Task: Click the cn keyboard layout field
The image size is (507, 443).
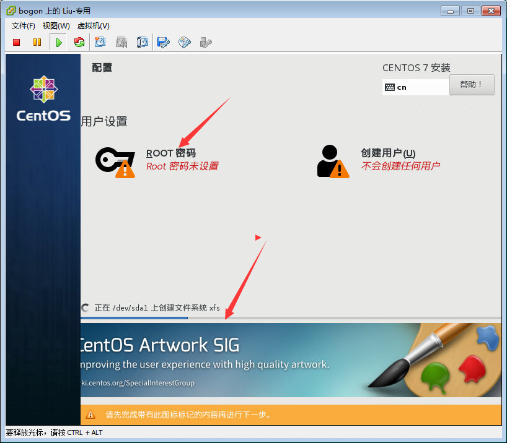Action: click(x=415, y=87)
